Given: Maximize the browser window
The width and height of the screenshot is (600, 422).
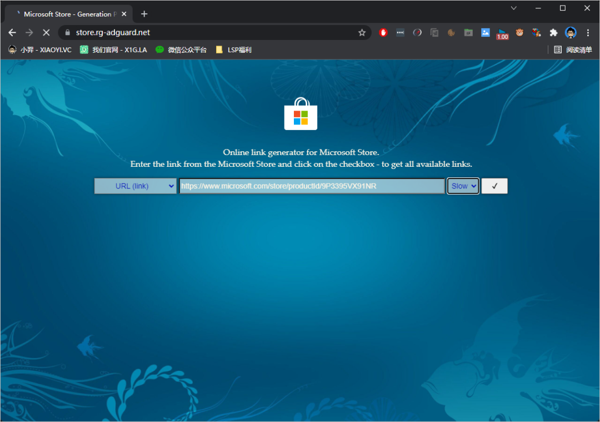Looking at the screenshot, I should (x=562, y=8).
